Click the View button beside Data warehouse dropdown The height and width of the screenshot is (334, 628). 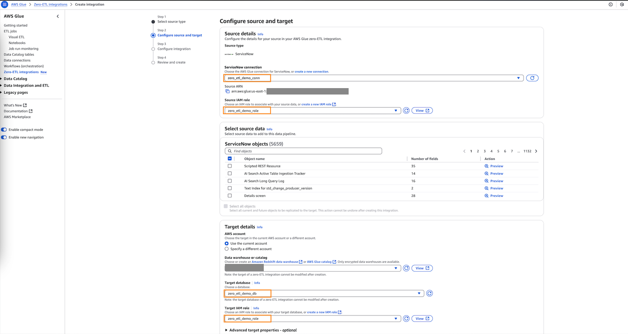[422, 268]
